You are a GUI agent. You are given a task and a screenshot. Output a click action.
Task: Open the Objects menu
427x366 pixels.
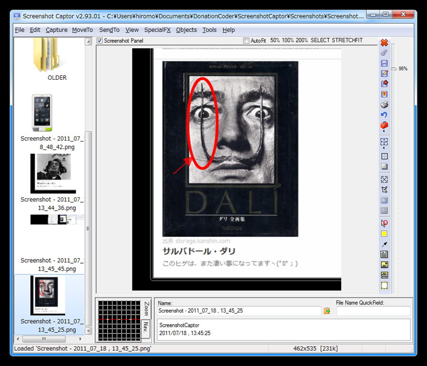tap(186, 30)
